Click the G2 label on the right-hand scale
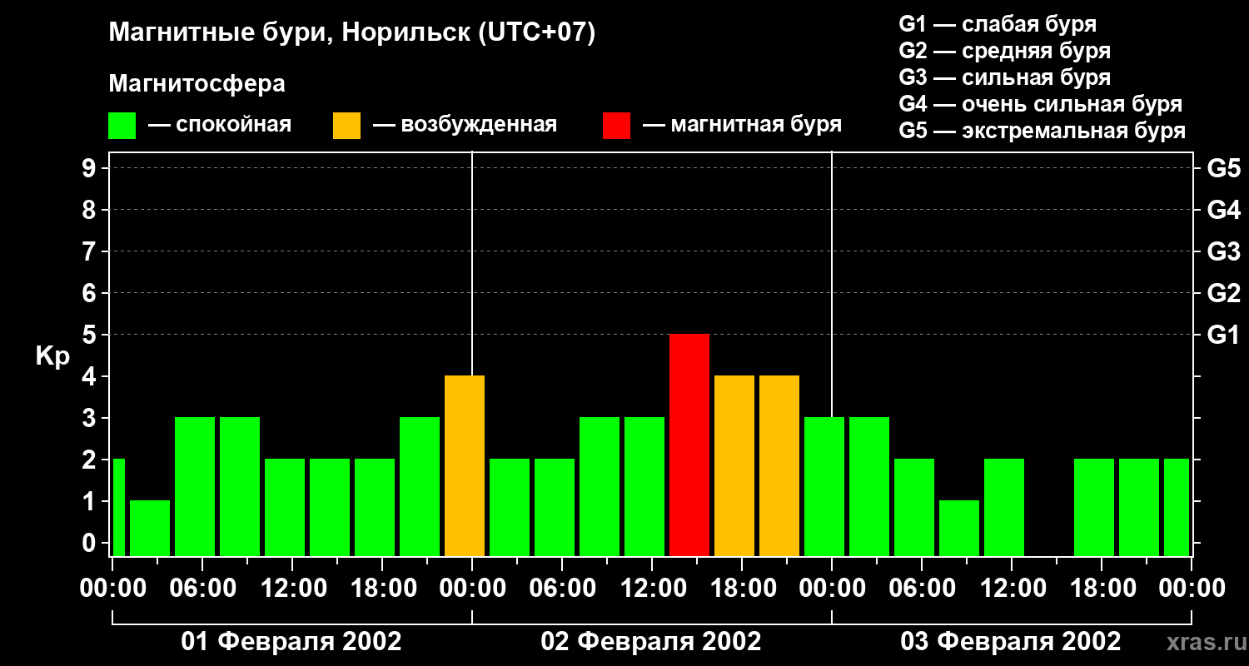This screenshot has width=1249, height=666. [x=1224, y=293]
